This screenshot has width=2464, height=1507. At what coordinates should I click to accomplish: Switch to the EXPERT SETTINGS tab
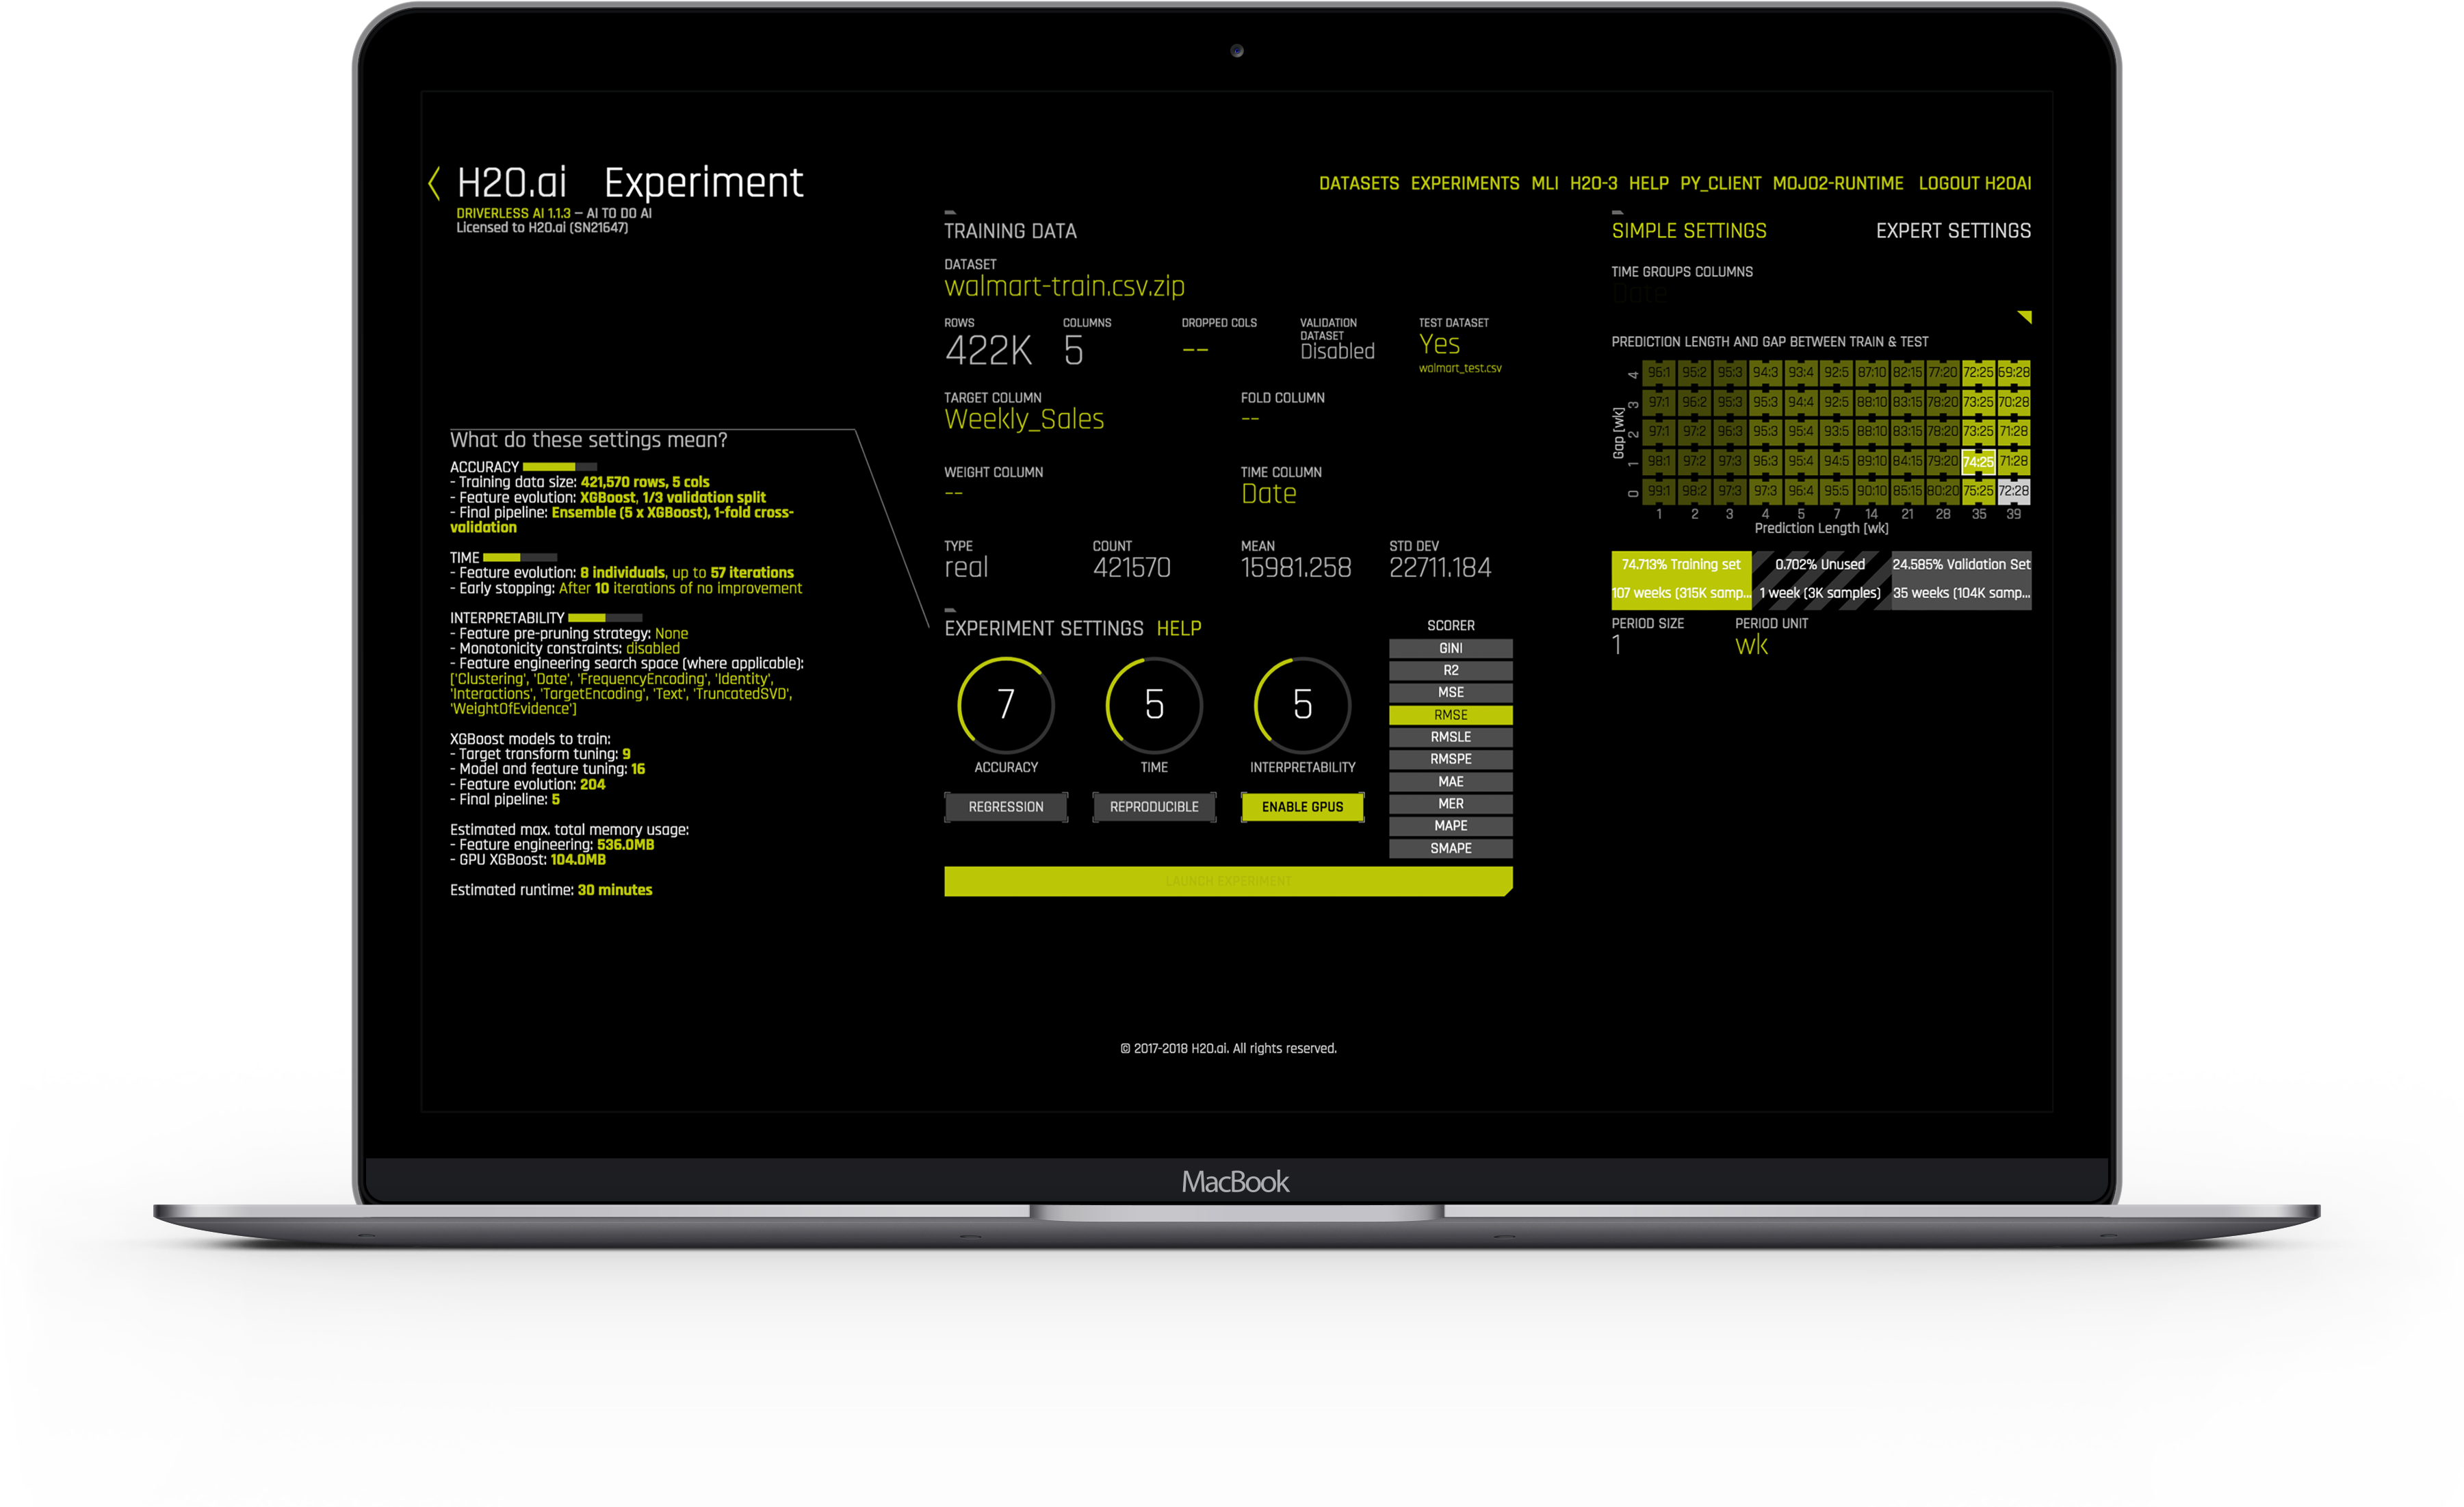1953,231
